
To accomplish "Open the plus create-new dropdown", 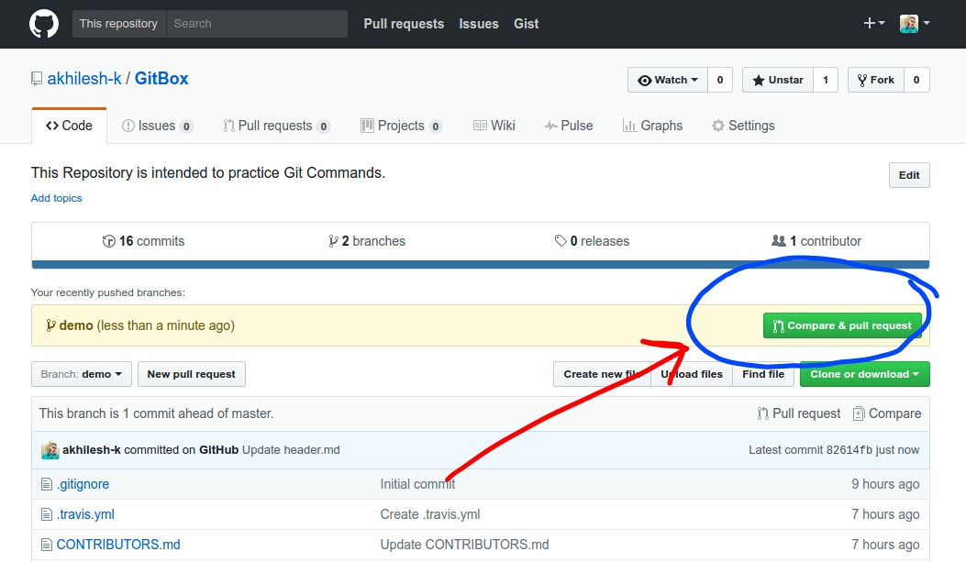I will [x=873, y=24].
